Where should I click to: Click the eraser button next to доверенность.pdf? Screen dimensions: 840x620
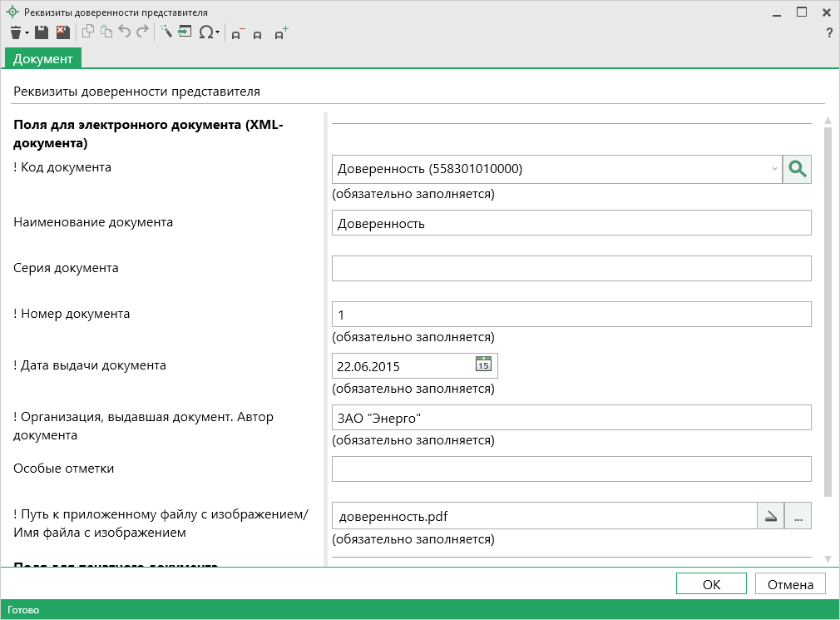(770, 516)
